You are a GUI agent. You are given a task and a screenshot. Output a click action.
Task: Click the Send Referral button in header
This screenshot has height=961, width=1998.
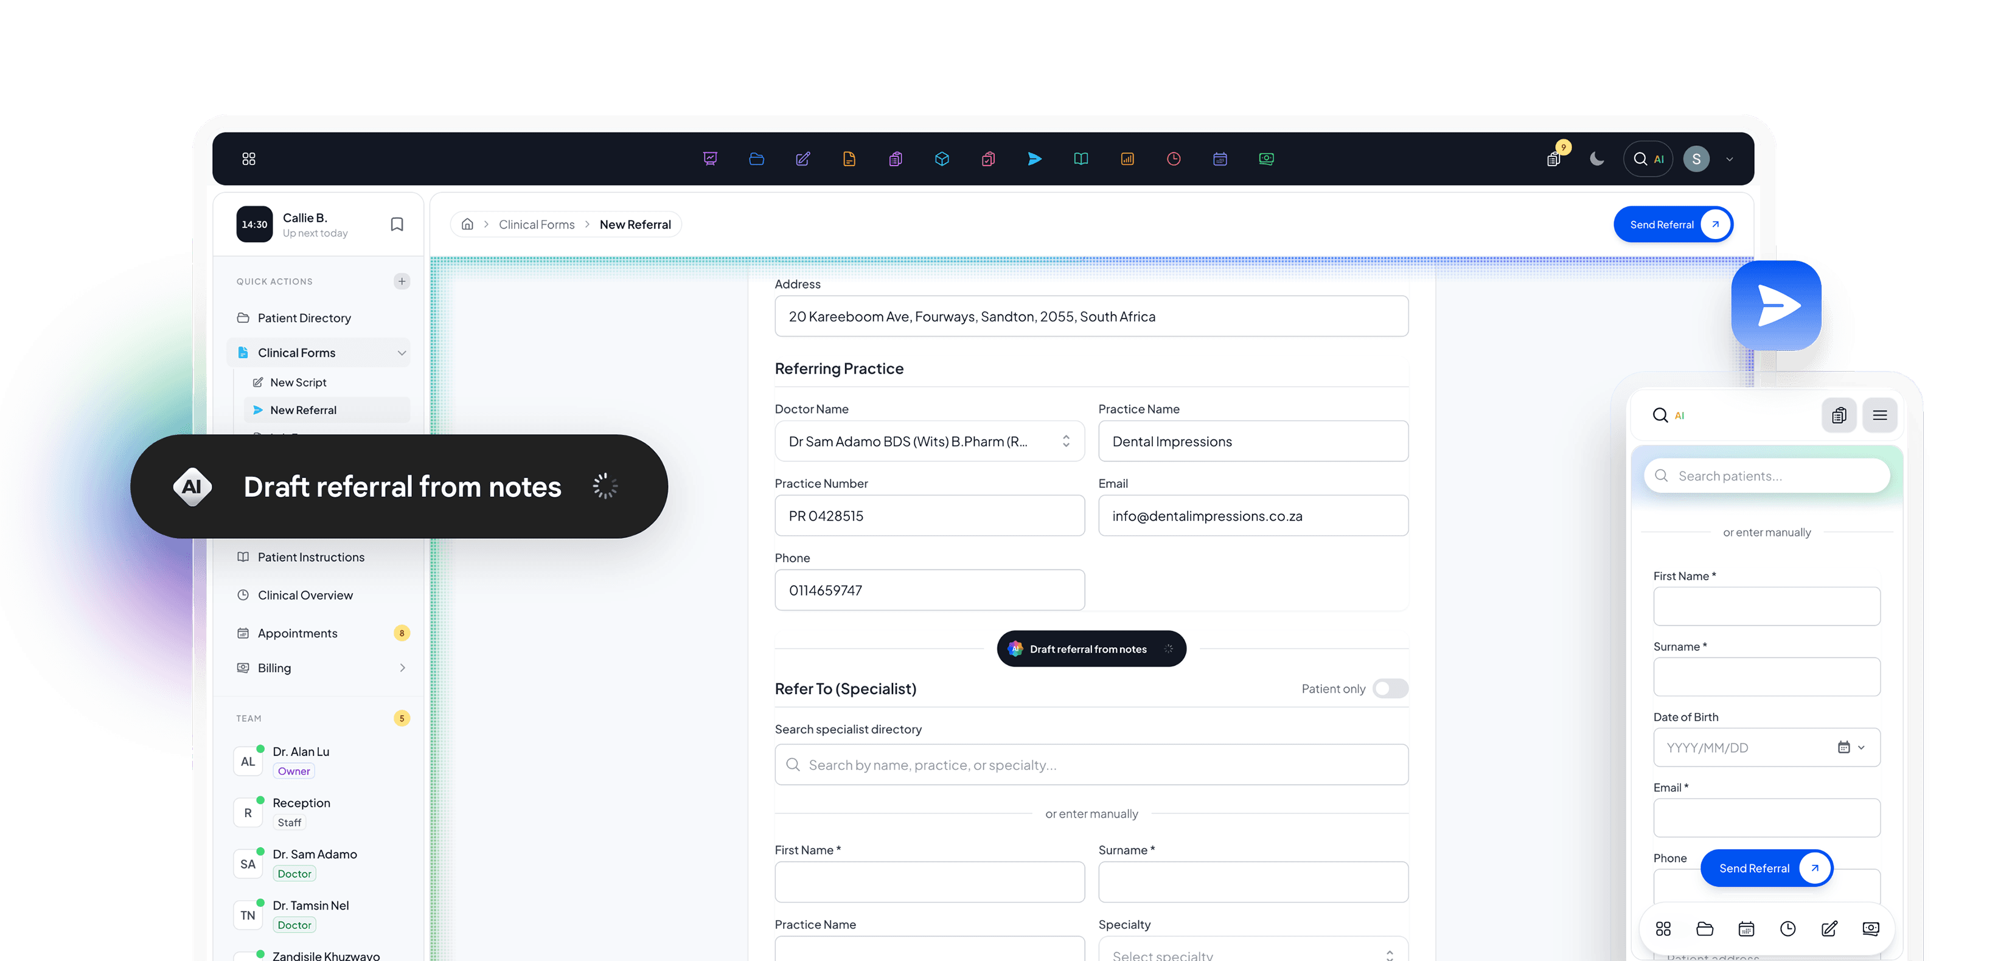pos(1673,224)
